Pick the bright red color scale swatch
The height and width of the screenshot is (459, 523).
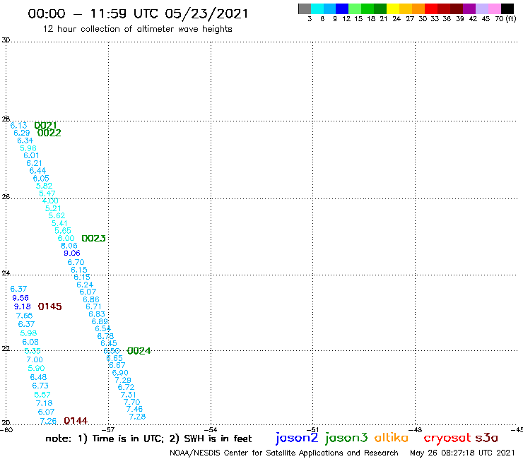[x=431, y=8]
